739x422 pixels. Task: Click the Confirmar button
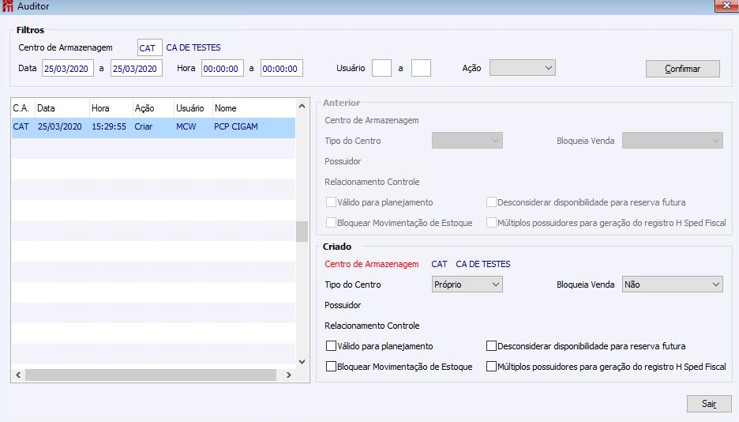click(x=682, y=69)
